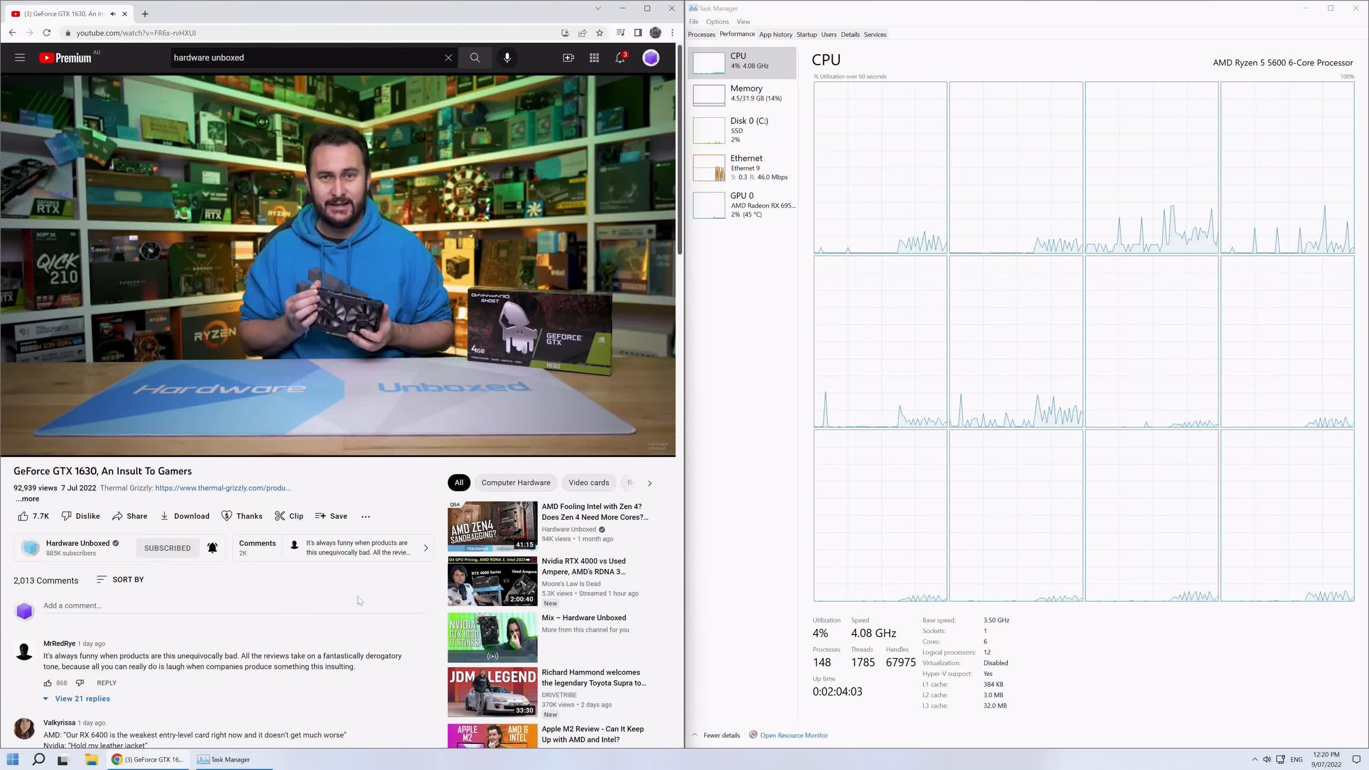Dislike the video
Image resolution: width=1369 pixels, height=770 pixels.
coord(81,516)
